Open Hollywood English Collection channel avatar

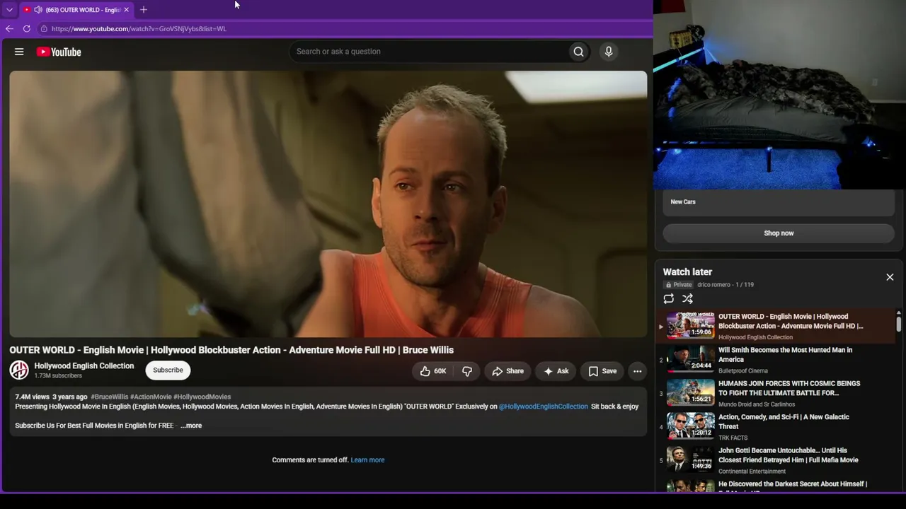click(x=19, y=370)
